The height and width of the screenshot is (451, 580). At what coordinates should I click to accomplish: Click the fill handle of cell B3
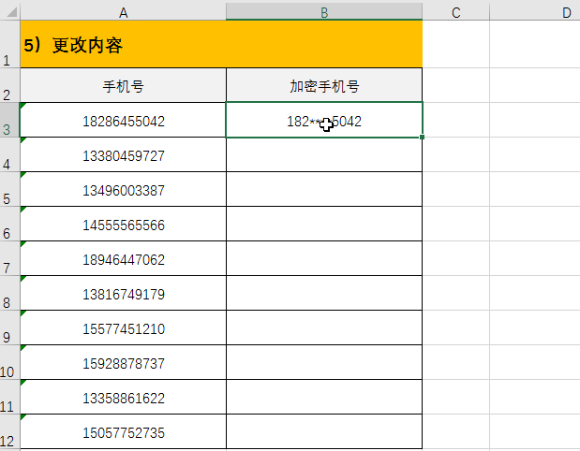(x=422, y=137)
